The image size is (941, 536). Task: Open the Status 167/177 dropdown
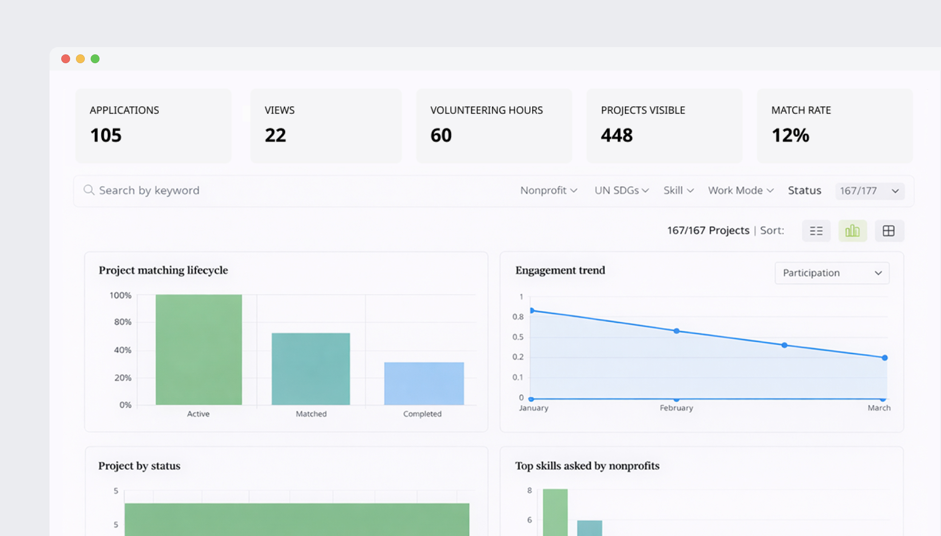click(x=869, y=191)
